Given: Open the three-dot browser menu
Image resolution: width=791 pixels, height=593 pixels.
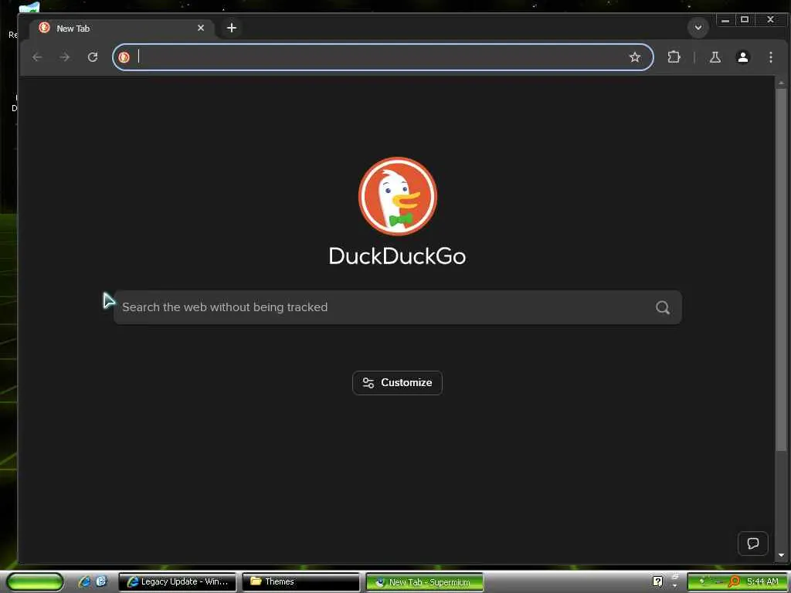Looking at the screenshot, I should [770, 57].
